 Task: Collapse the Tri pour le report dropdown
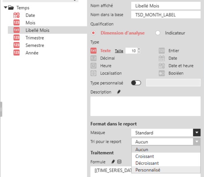[197, 142]
